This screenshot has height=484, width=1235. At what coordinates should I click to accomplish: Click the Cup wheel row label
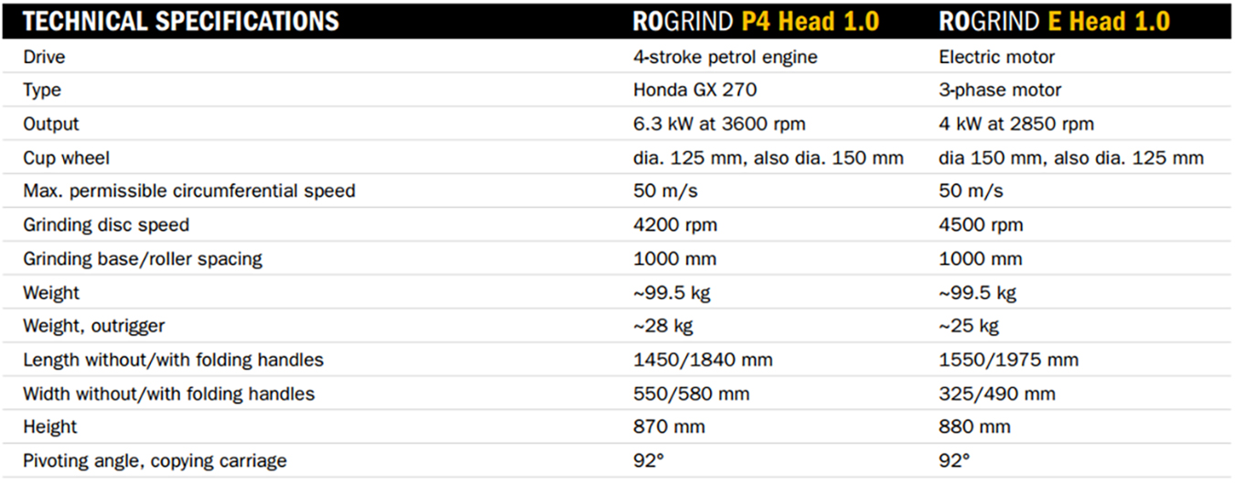(66, 158)
